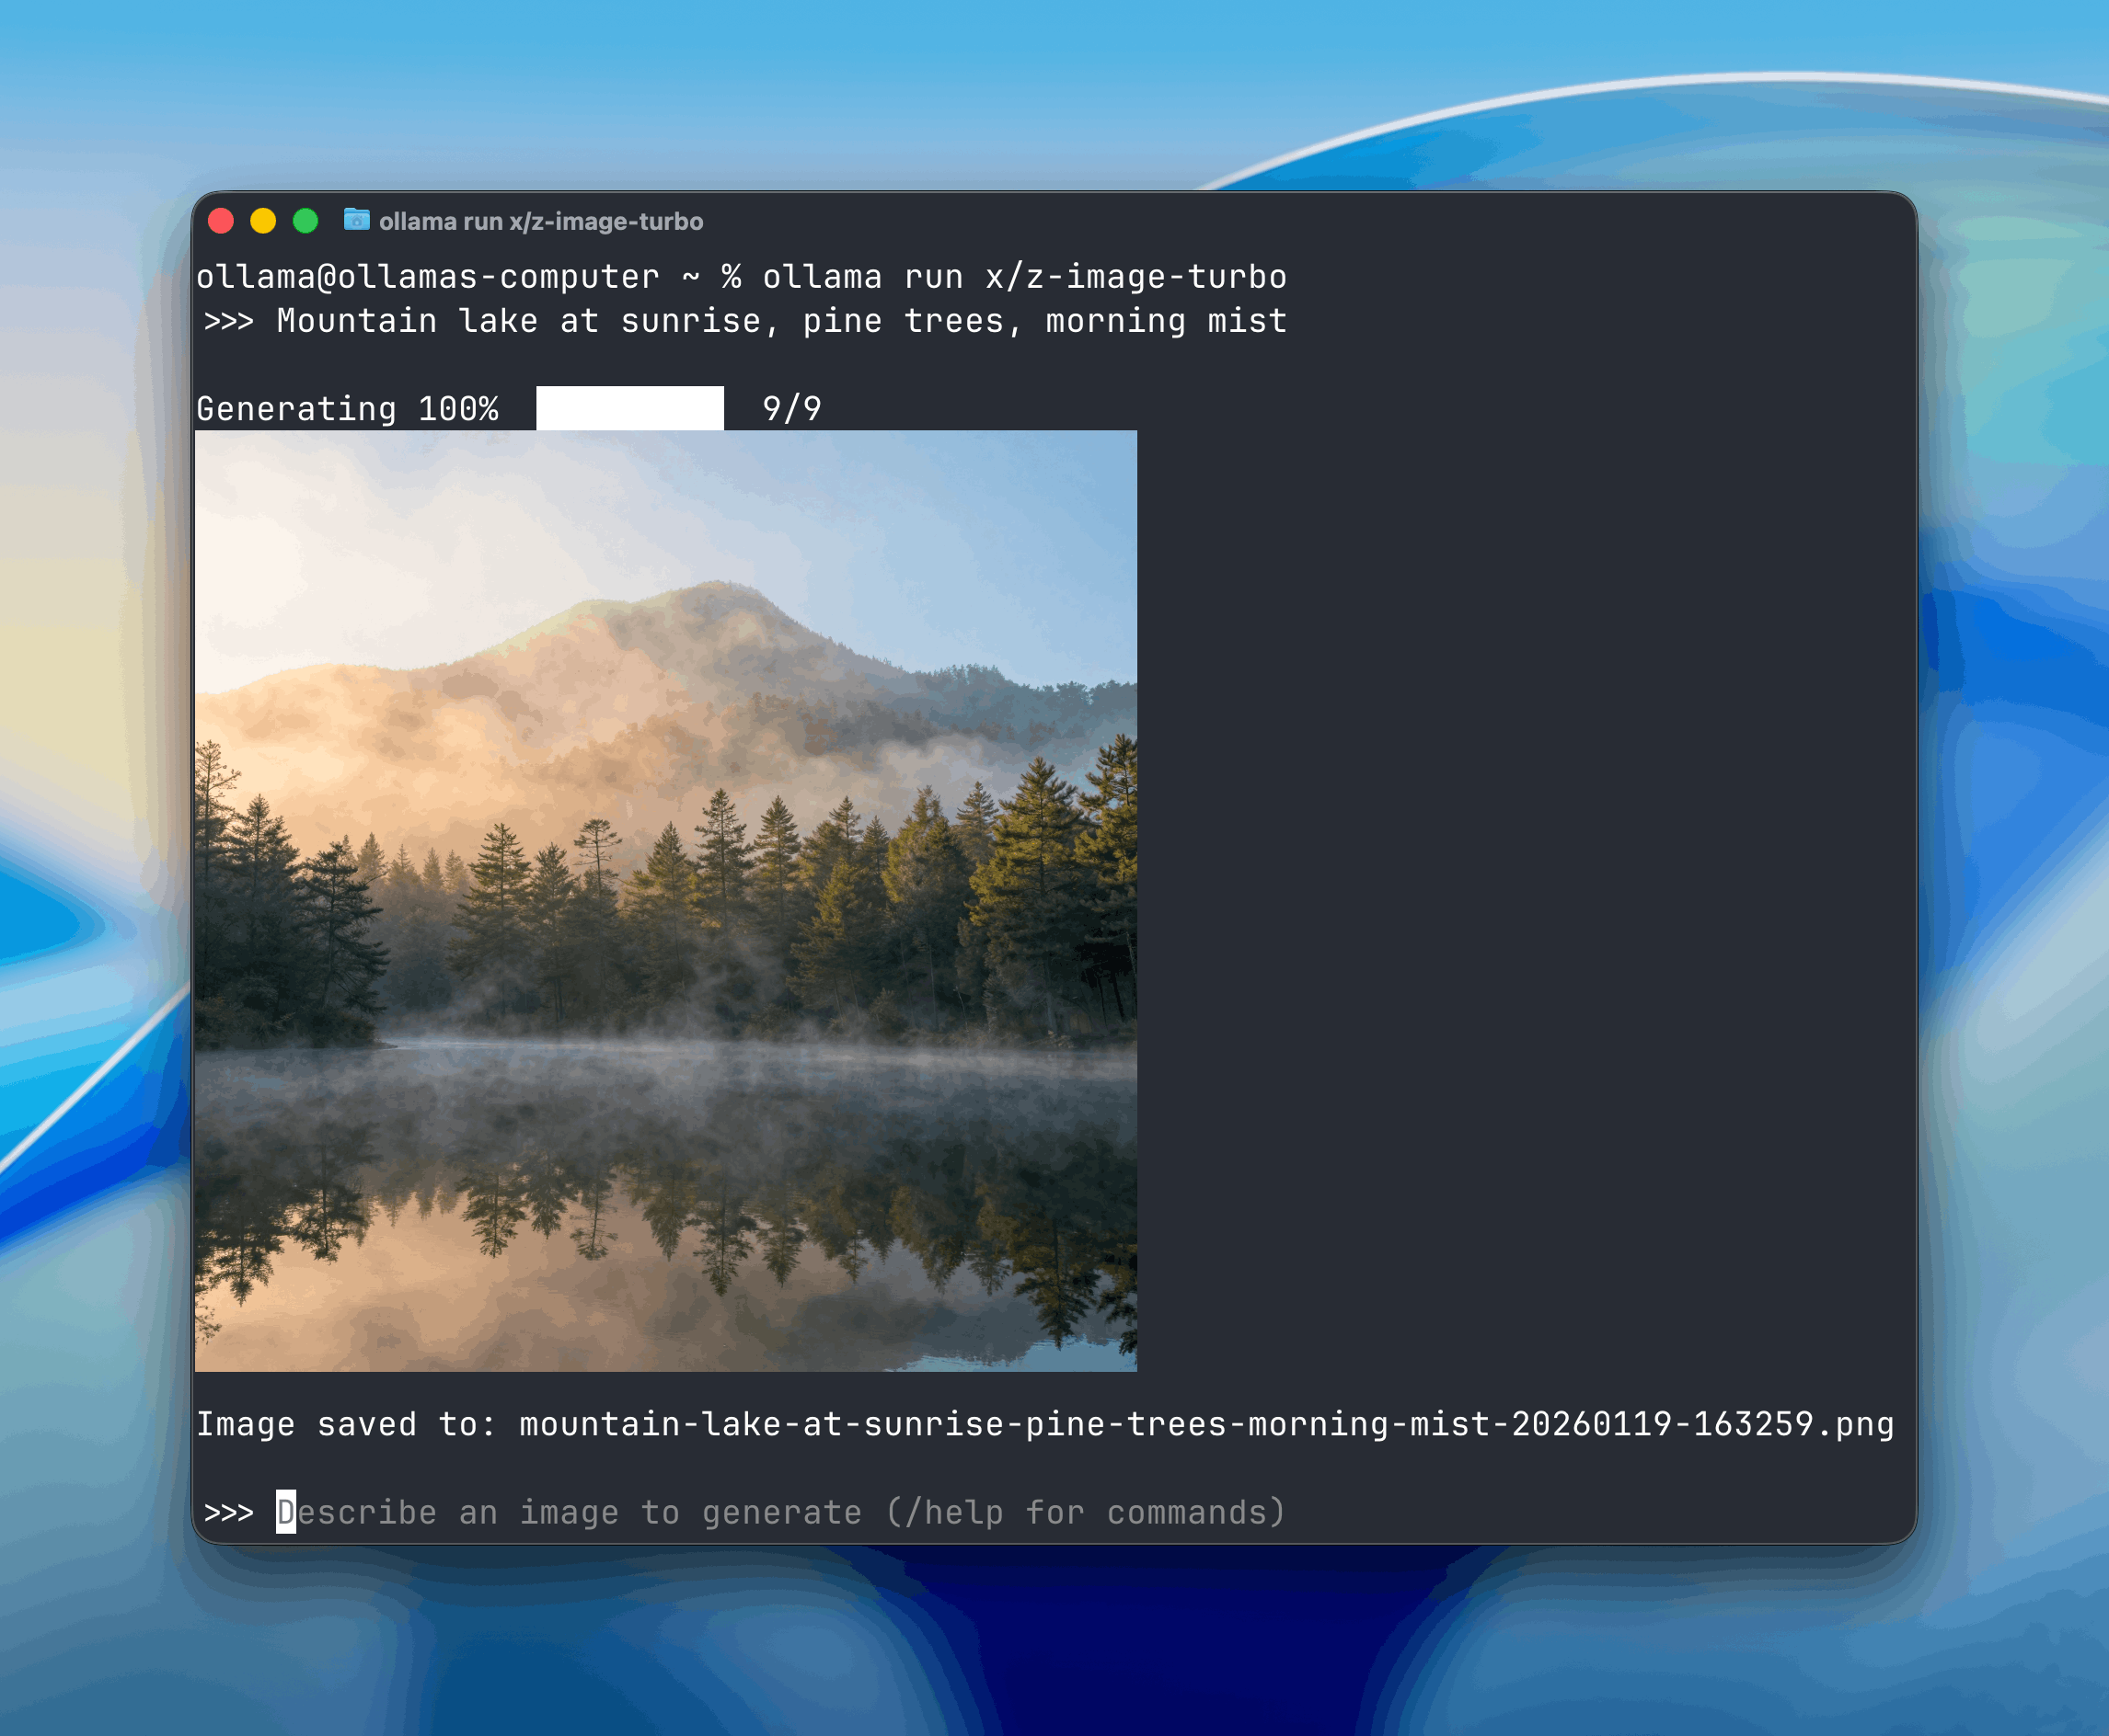Click the '>>>' prompt marker at bottom
Screen dimensions: 2109x1736
click(x=228, y=1512)
